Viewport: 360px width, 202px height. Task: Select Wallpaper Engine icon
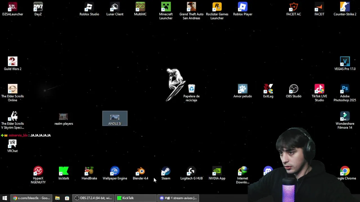(115, 173)
